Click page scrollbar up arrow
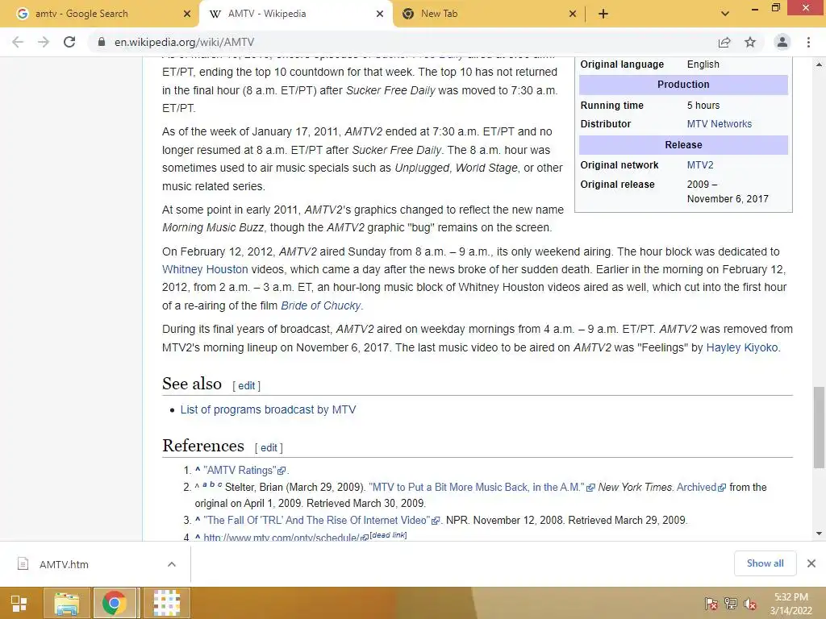The height and width of the screenshot is (619, 826). coord(820,64)
